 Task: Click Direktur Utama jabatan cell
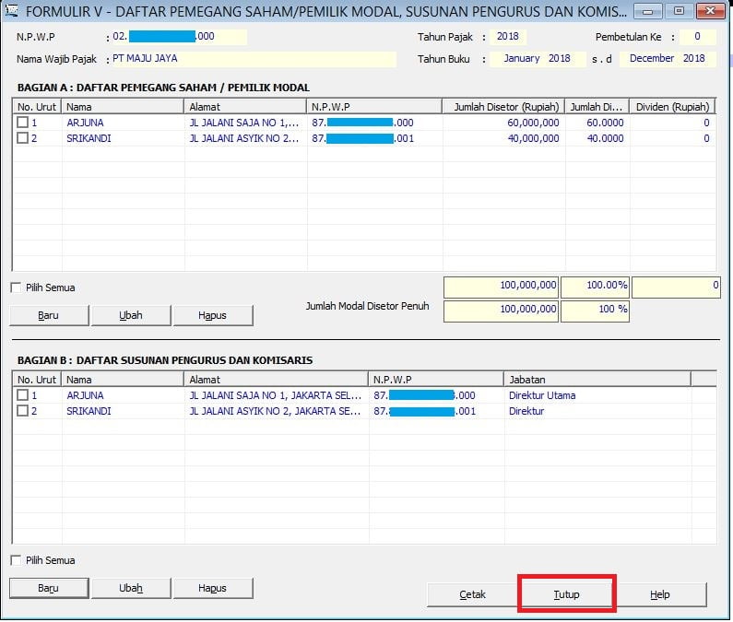pos(542,396)
